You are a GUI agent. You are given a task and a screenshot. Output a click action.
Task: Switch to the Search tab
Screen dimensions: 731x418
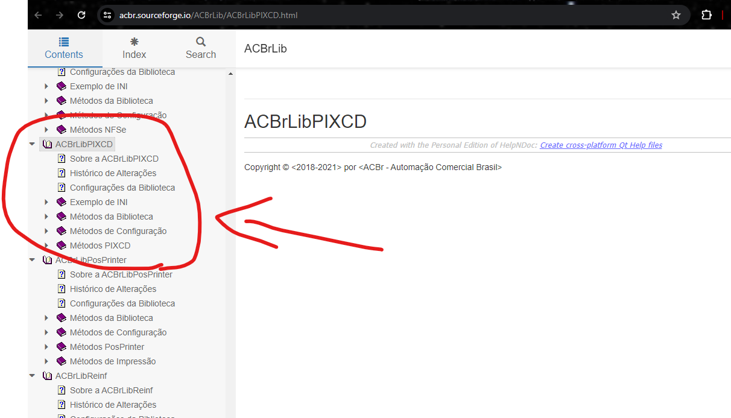(x=201, y=48)
